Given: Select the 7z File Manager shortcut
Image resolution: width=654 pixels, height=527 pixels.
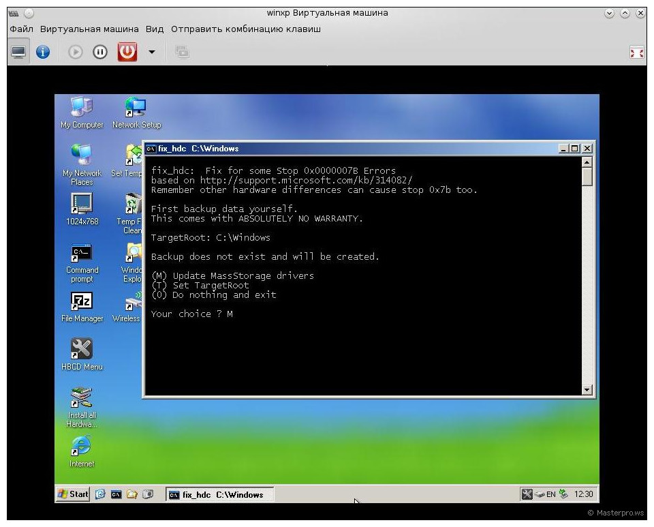Looking at the screenshot, I should coord(82,307).
